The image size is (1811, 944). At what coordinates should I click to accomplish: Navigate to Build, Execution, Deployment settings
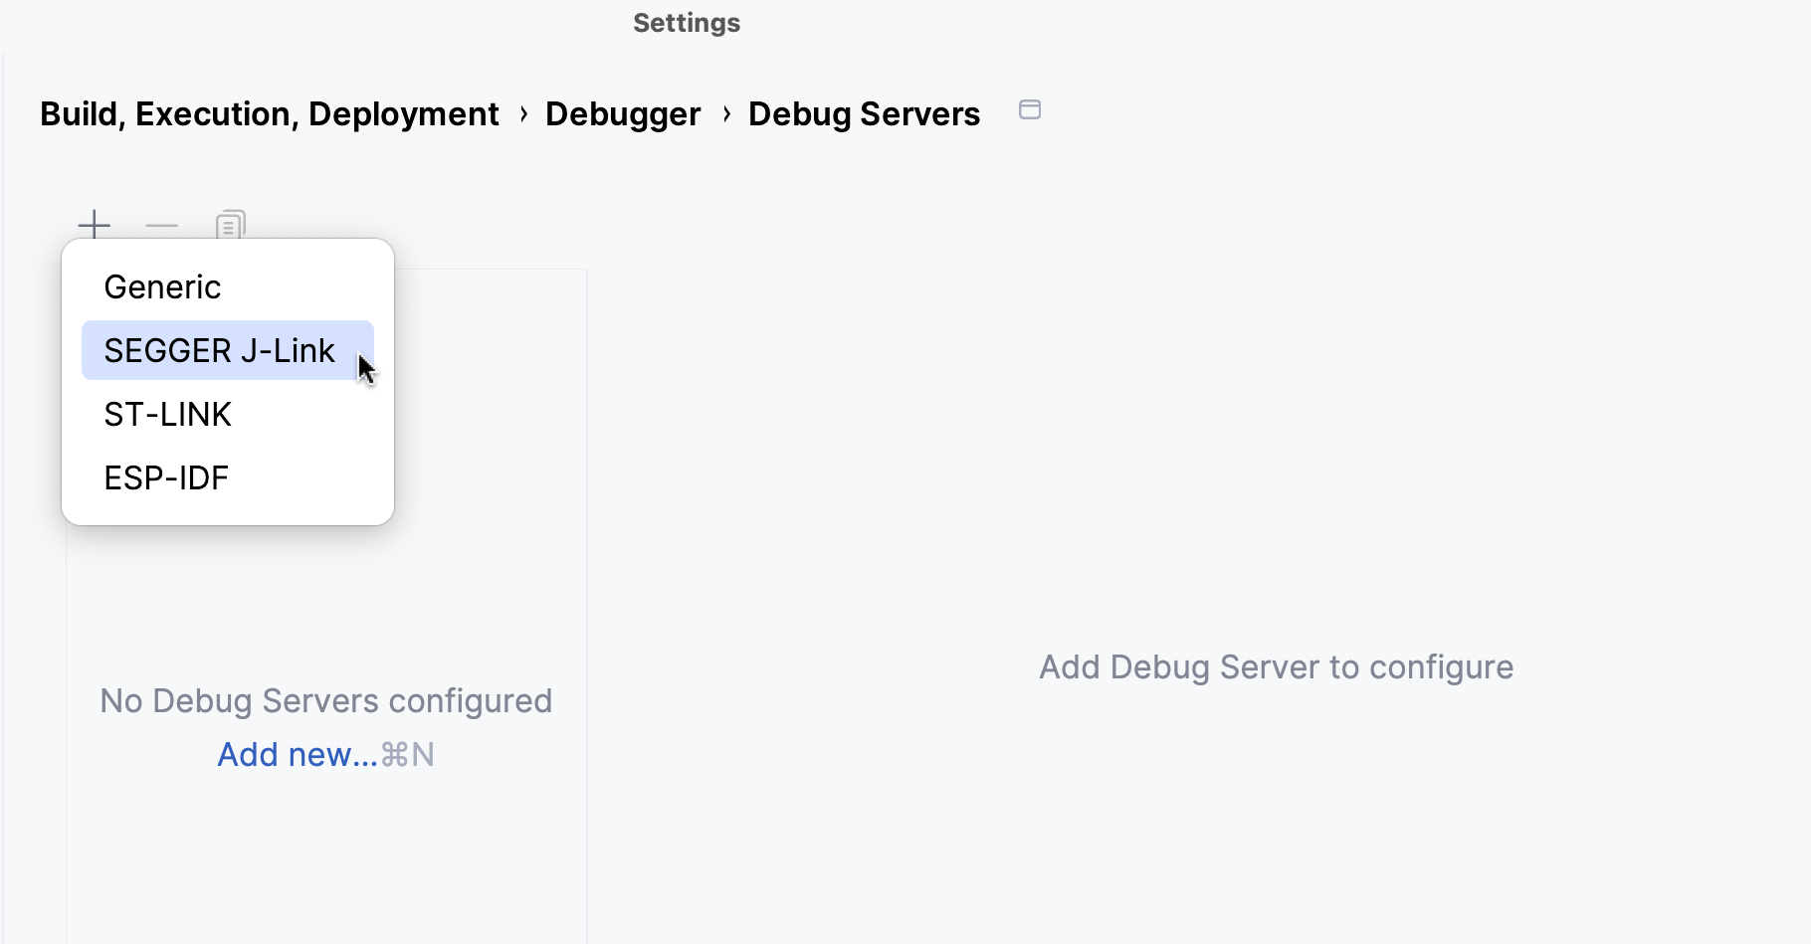click(x=269, y=113)
